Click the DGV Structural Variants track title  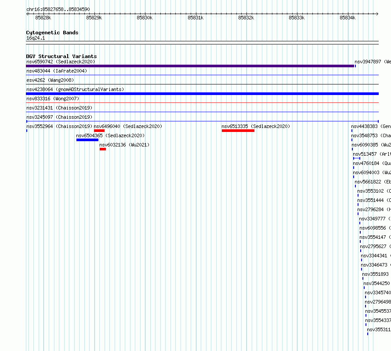click(x=62, y=56)
